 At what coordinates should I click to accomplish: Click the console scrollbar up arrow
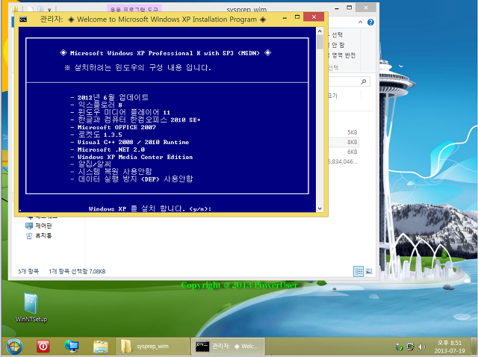tap(320, 31)
